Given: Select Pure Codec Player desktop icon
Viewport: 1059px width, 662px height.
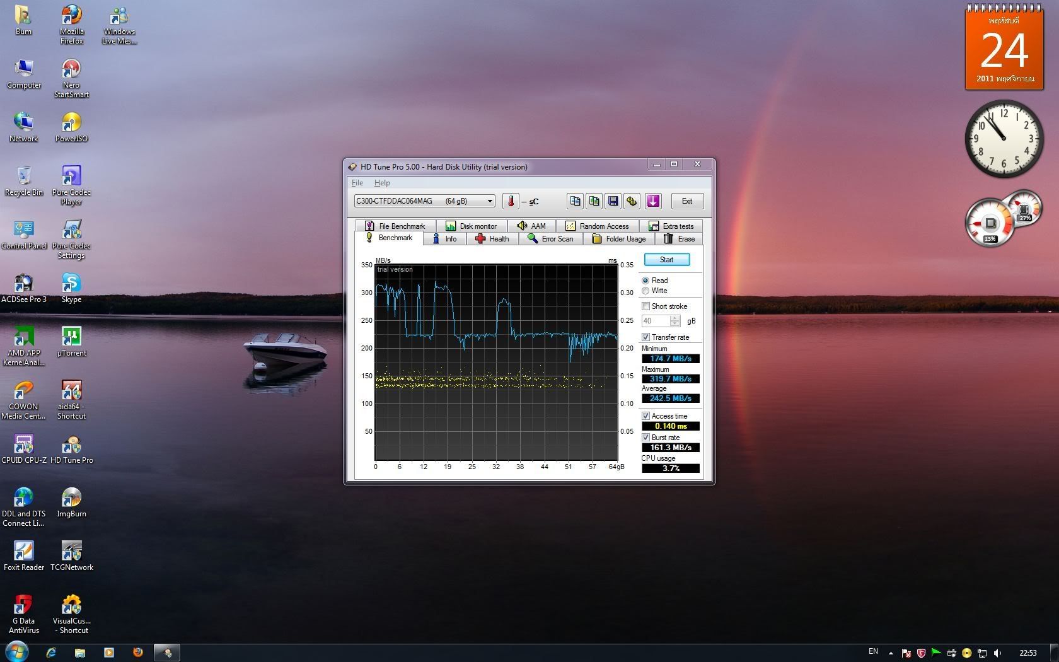Looking at the screenshot, I should [x=71, y=185].
